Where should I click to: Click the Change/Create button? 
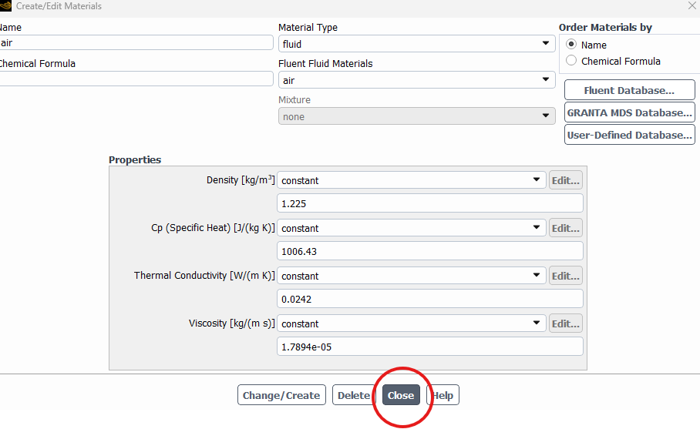pyautogui.click(x=281, y=395)
